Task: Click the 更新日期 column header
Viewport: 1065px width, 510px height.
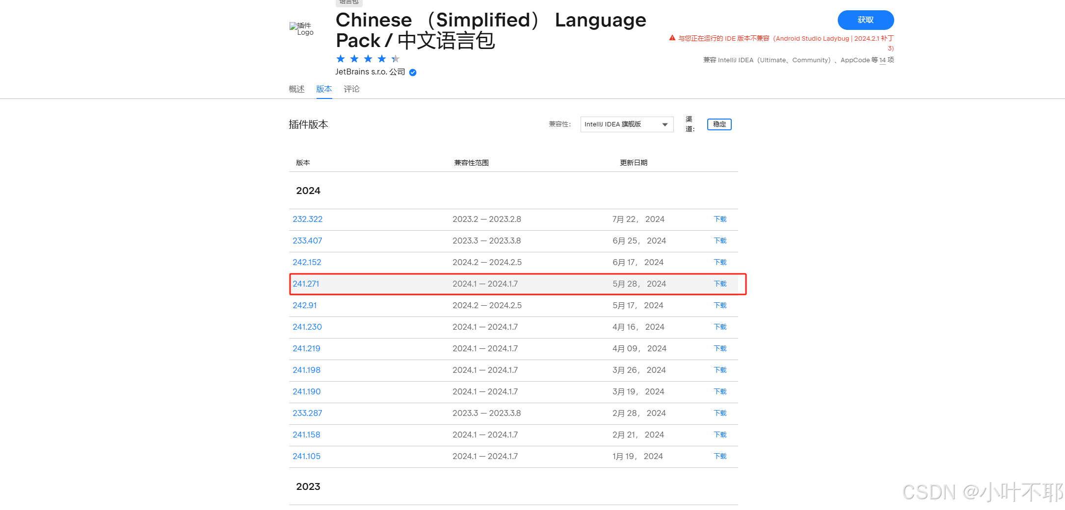Action: click(634, 163)
